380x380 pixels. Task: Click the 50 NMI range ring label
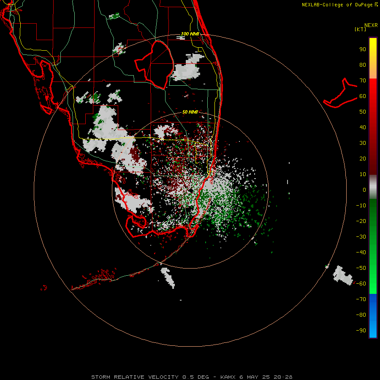[190, 112]
